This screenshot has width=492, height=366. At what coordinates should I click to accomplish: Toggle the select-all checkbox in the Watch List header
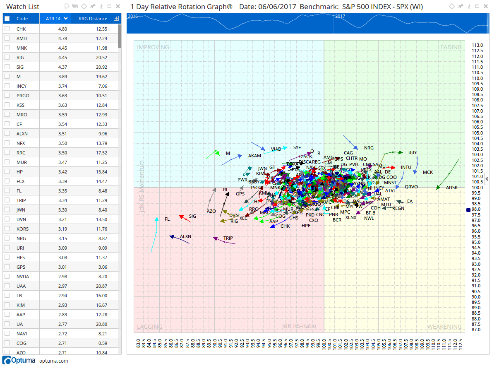pos(7,18)
